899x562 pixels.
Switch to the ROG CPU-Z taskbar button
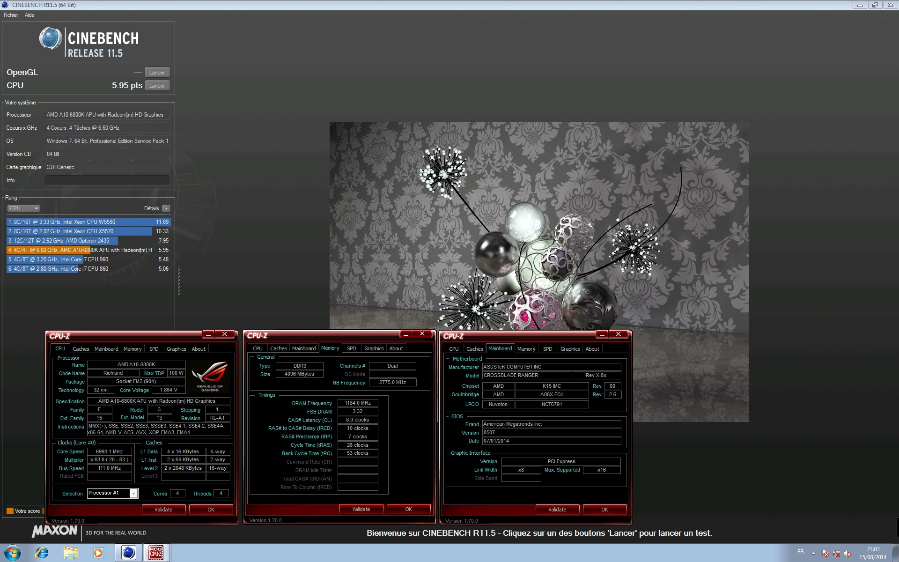point(156,553)
